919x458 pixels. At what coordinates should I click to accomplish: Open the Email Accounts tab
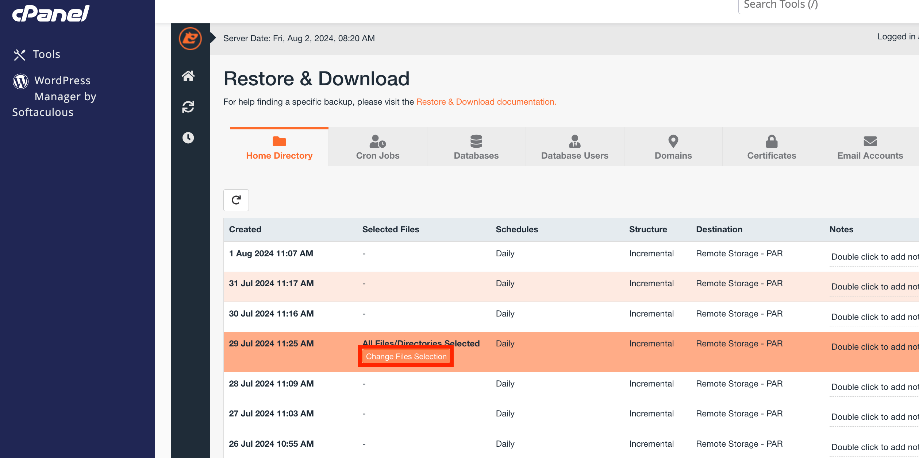coord(870,147)
